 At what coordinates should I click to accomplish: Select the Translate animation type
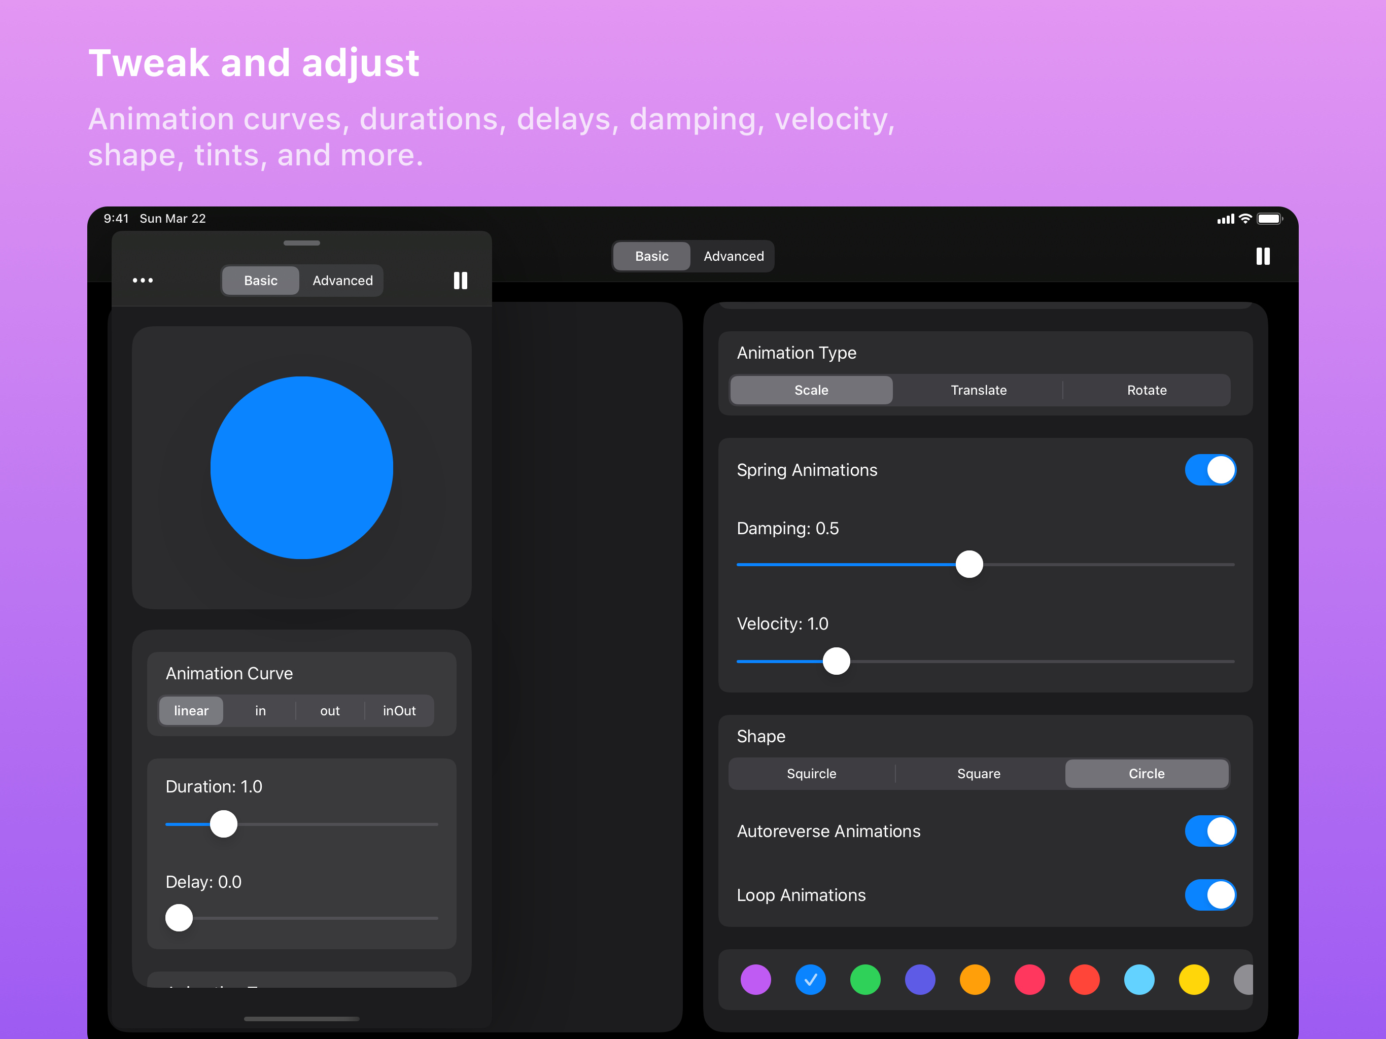point(978,390)
